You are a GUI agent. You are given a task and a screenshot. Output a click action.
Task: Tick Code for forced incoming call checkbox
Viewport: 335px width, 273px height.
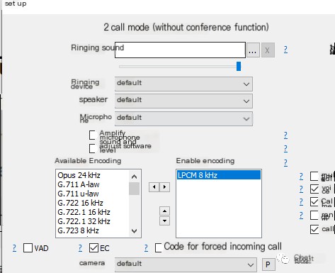coord(159,248)
